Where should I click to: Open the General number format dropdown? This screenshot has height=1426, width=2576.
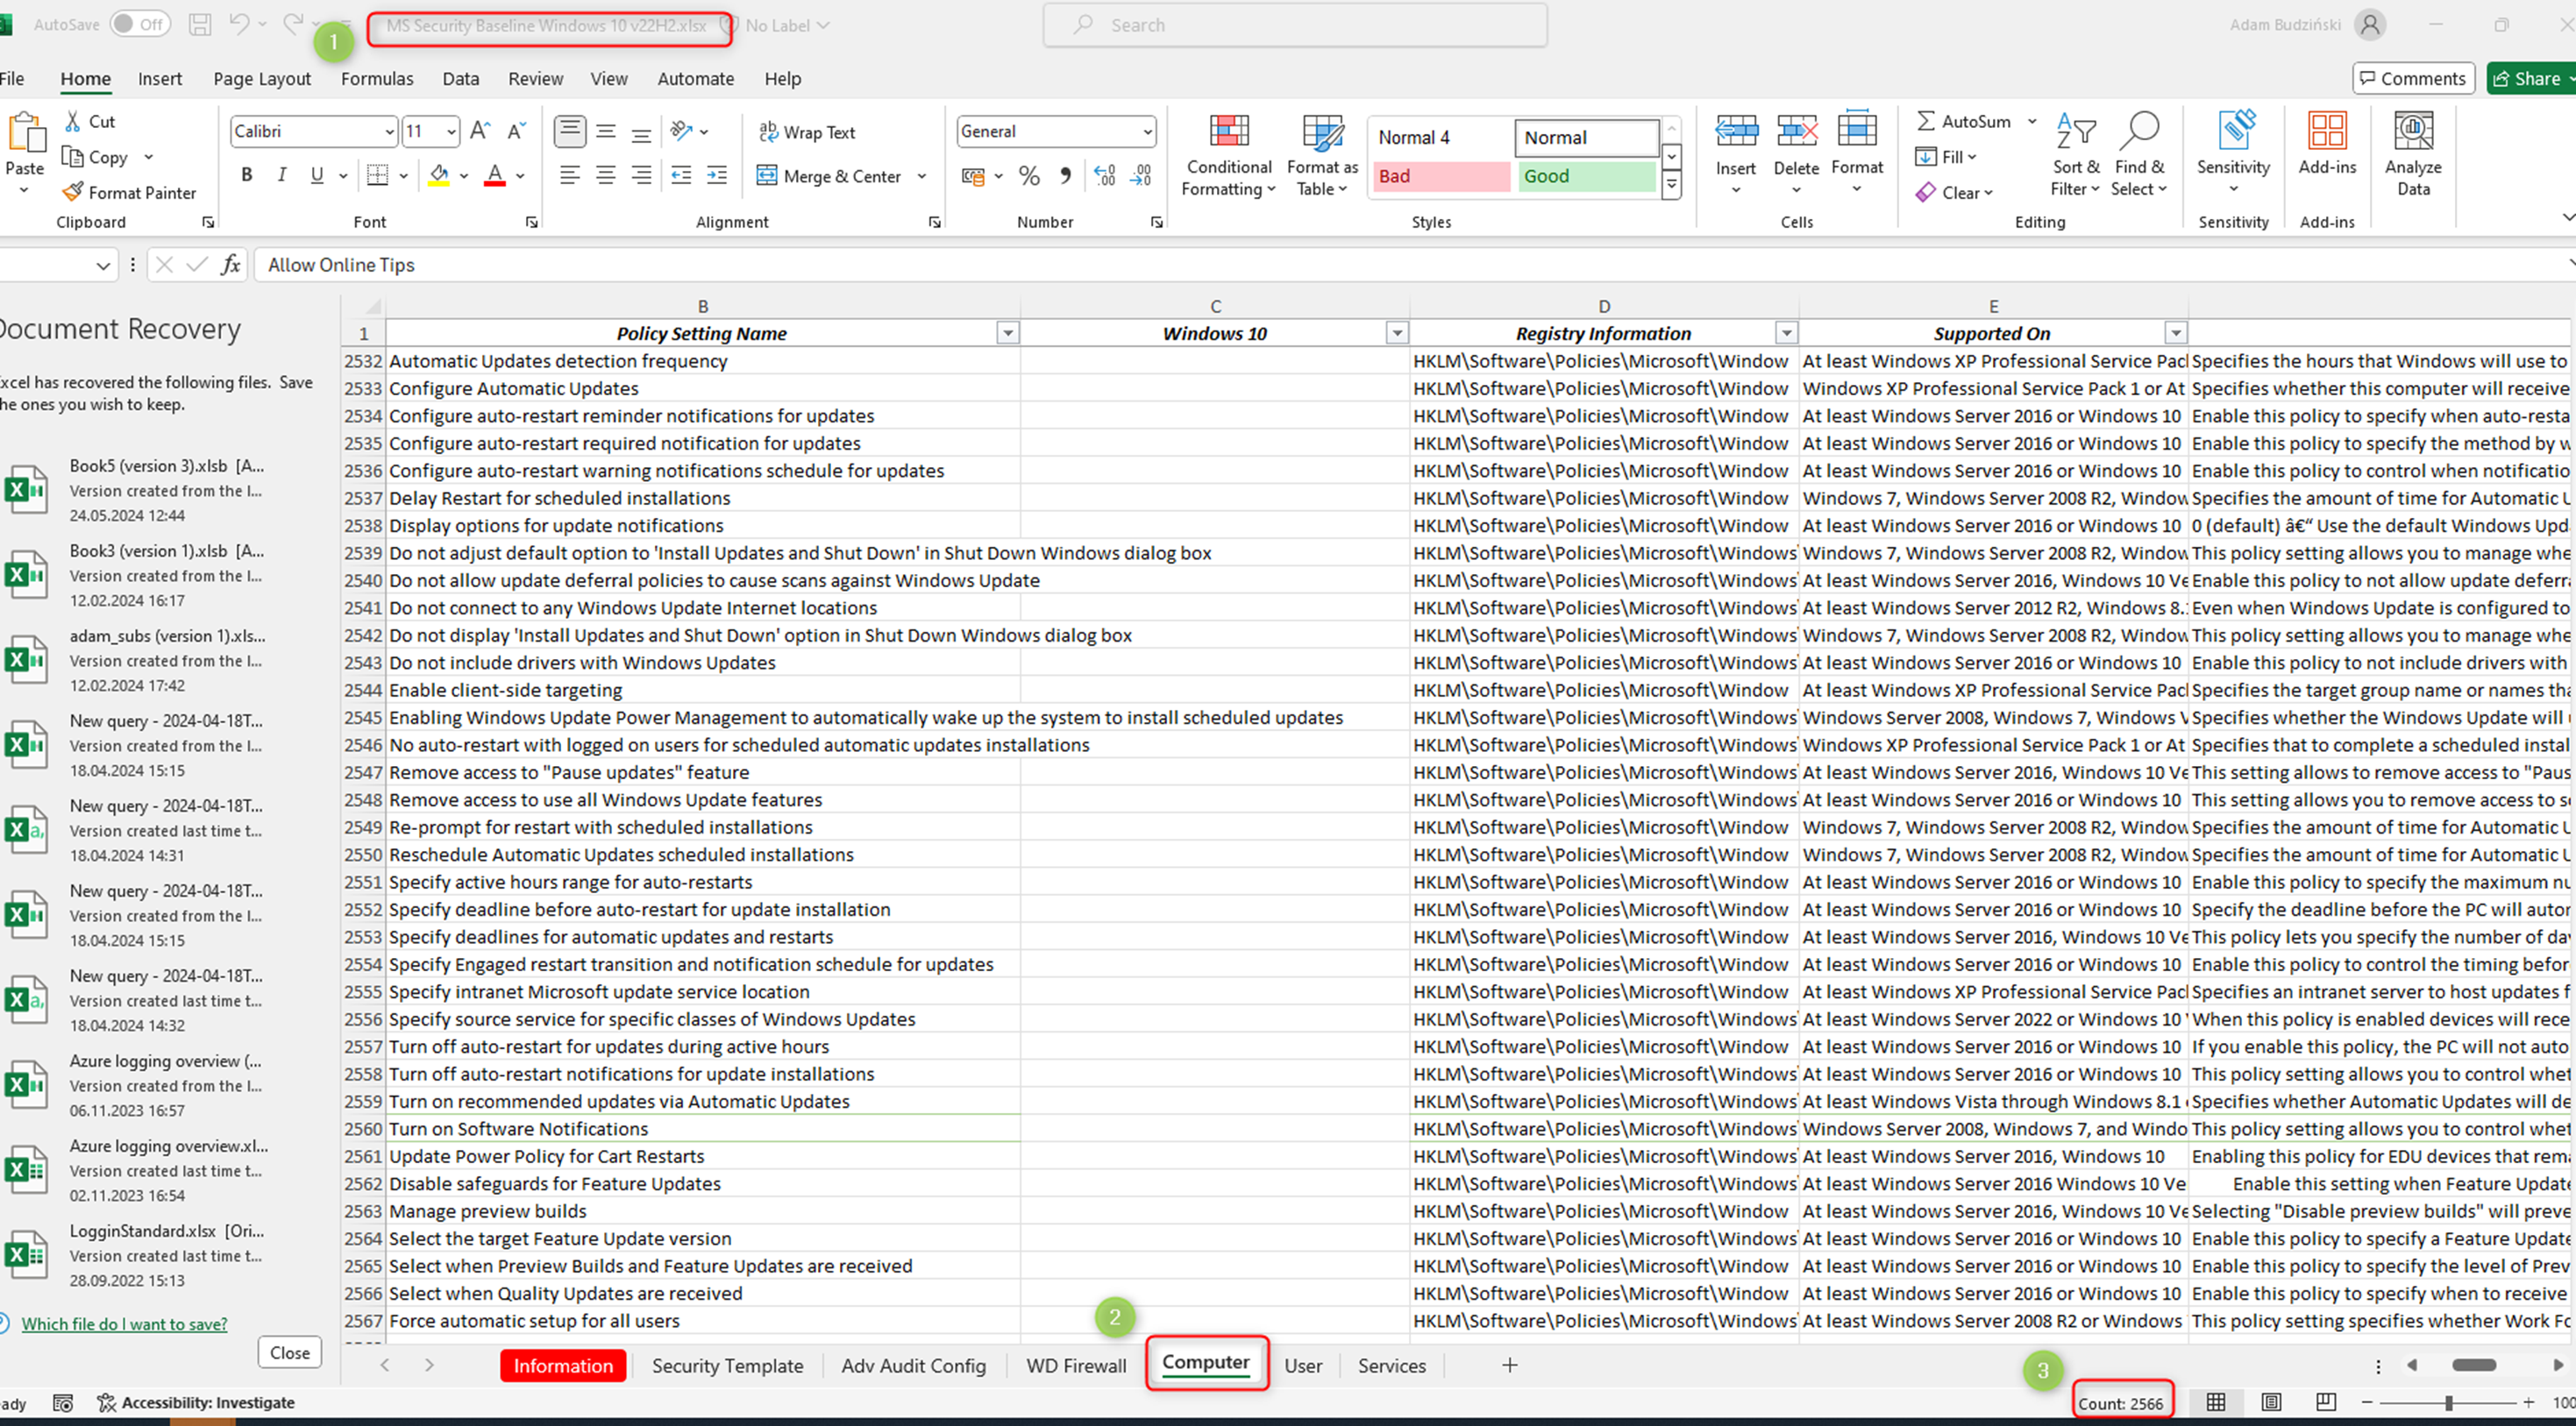1147,132
